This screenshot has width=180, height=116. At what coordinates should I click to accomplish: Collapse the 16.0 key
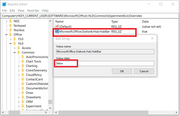click(11, 44)
